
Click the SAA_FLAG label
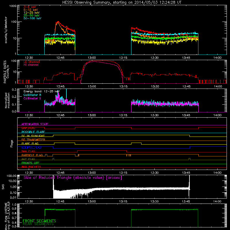(x=28, y=151)
